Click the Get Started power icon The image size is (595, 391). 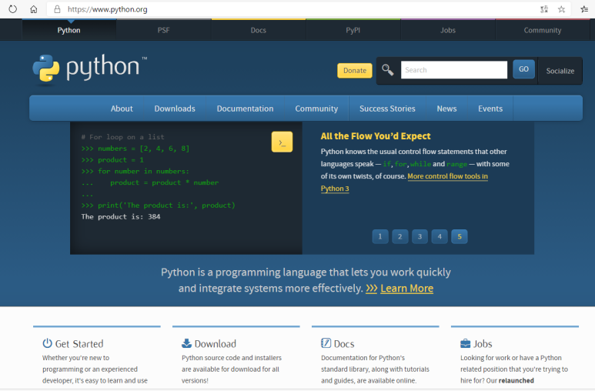47,343
